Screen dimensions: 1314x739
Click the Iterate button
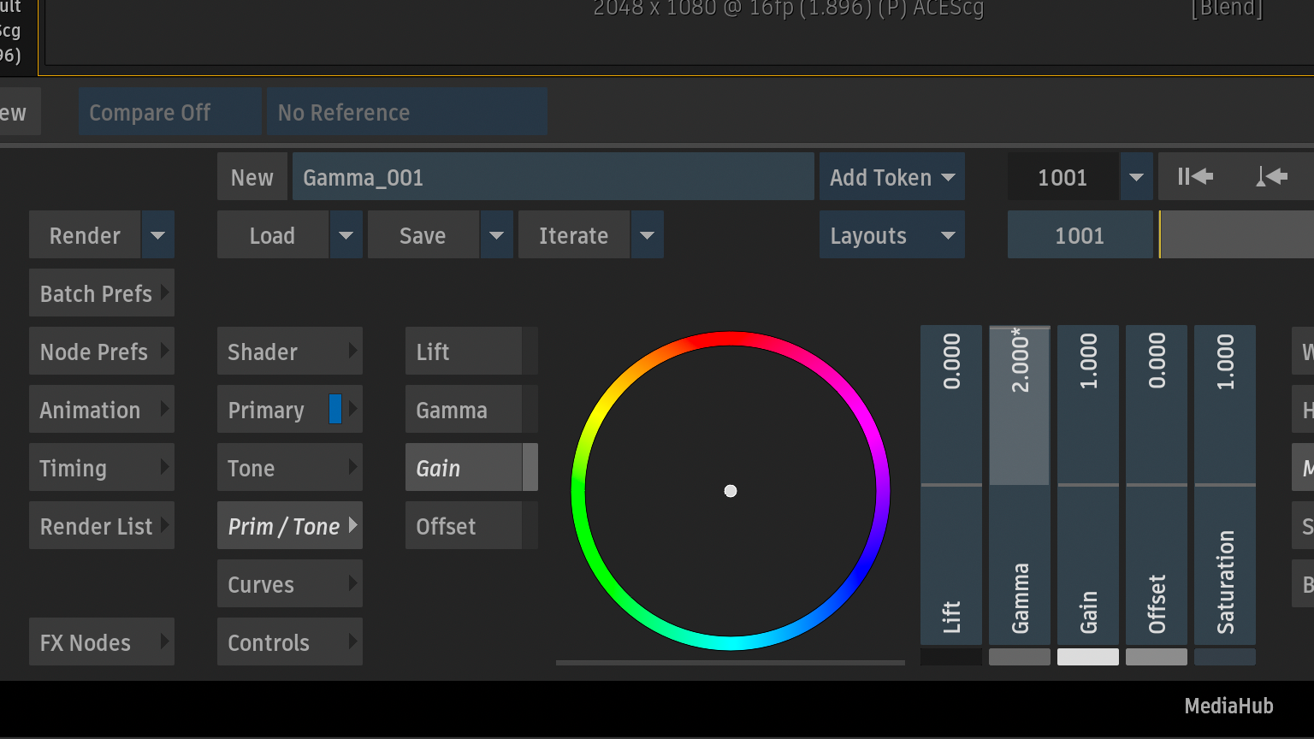(574, 235)
